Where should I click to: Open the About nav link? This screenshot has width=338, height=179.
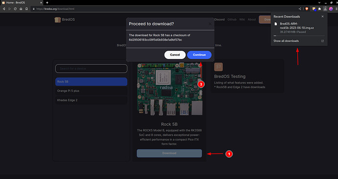[x=252, y=20]
